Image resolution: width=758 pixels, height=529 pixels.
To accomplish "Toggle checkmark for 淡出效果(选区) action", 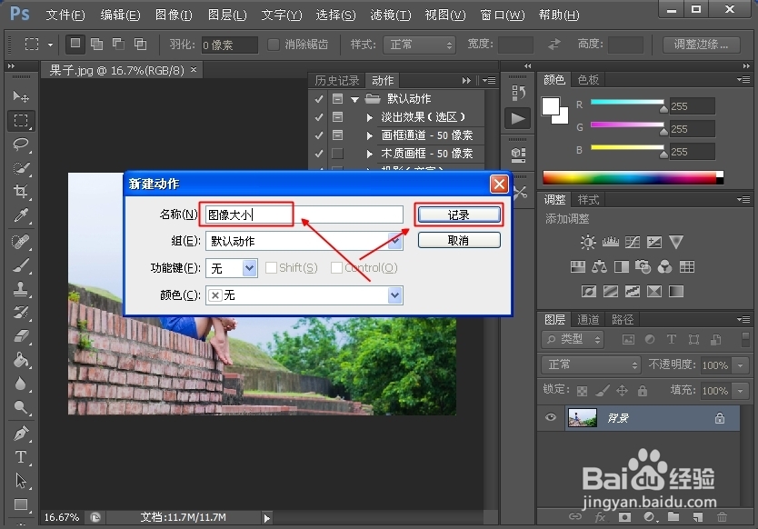I will (x=319, y=117).
